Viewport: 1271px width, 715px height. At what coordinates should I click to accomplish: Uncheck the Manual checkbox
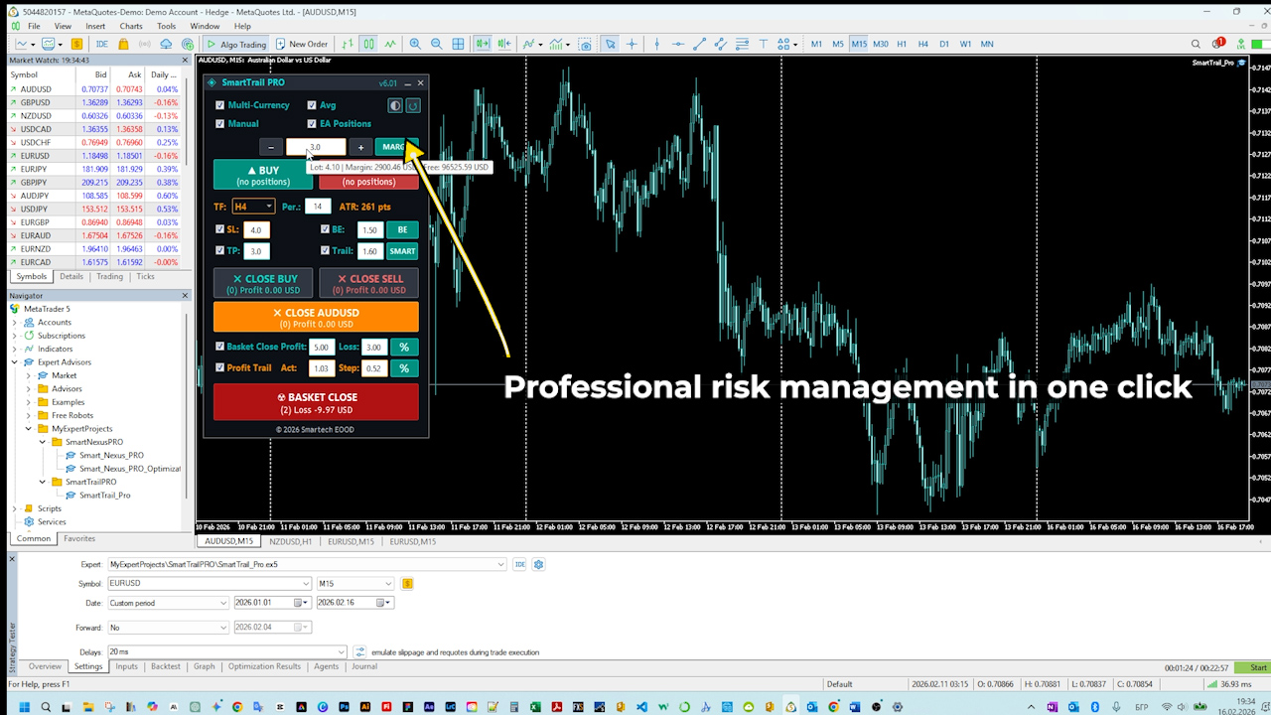(x=220, y=124)
